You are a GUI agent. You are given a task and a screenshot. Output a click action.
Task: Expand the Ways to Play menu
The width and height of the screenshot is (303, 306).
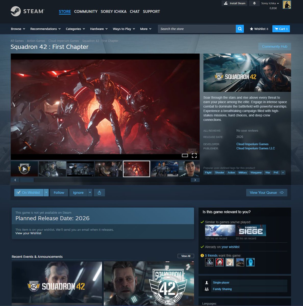124,29
